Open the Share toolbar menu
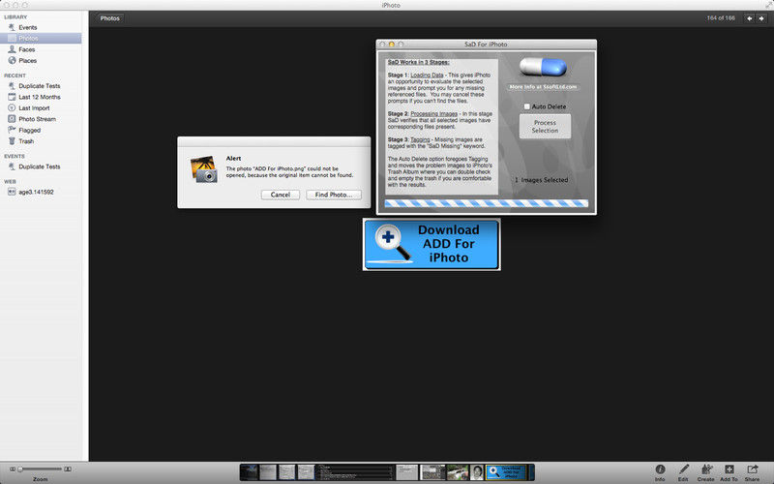The height and width of the screenshot is (484, 774). pyautogui.click(x=753, y=472)
